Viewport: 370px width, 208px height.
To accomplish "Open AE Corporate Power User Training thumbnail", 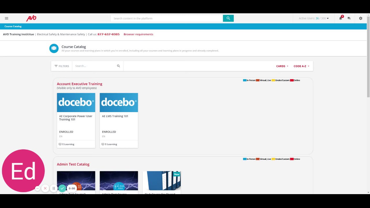I will tap(76, 103).
